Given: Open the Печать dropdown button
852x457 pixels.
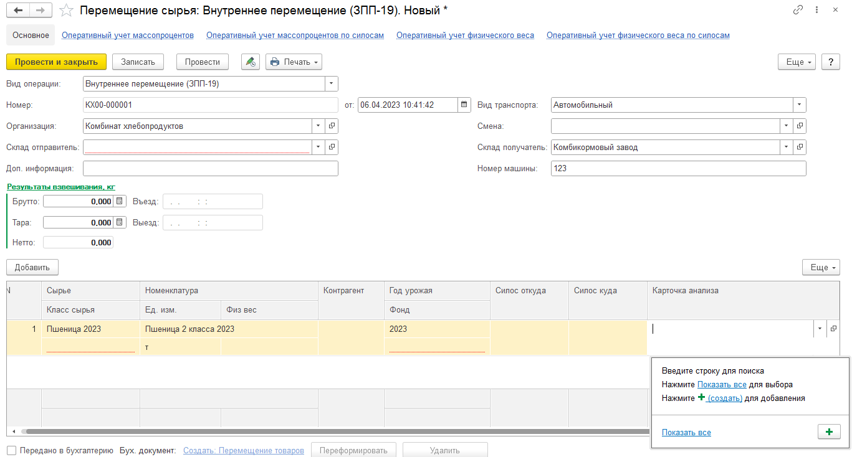Looking at the screenshot, I should click(x=294, y=62).
